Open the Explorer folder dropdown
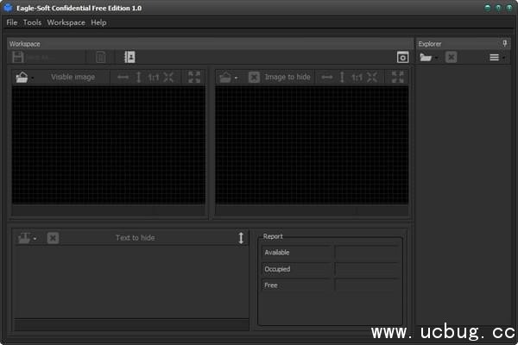The width and height of the screenshot is (518, 345). tap(429, 58)
